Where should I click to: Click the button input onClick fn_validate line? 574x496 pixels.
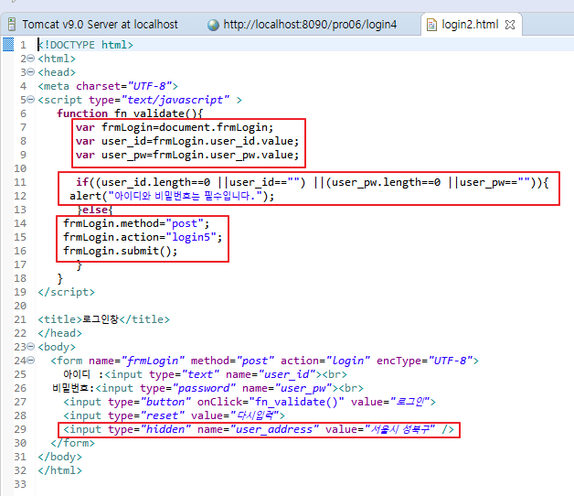pos(250,402)
